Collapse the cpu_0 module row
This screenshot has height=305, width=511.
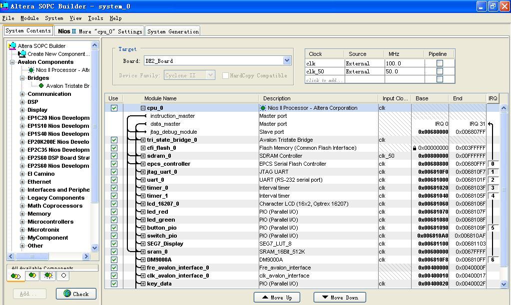click(x=143, y=108)
